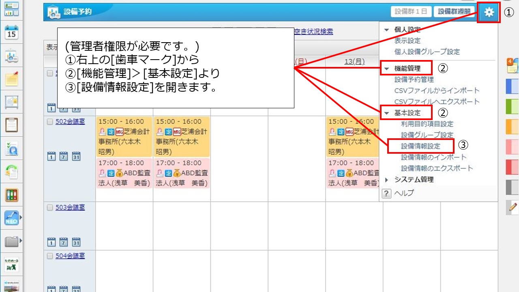Screen dimensions: 519x292
Task: Switch to 設備群週間 view button
Action: (x=454, y=12)
